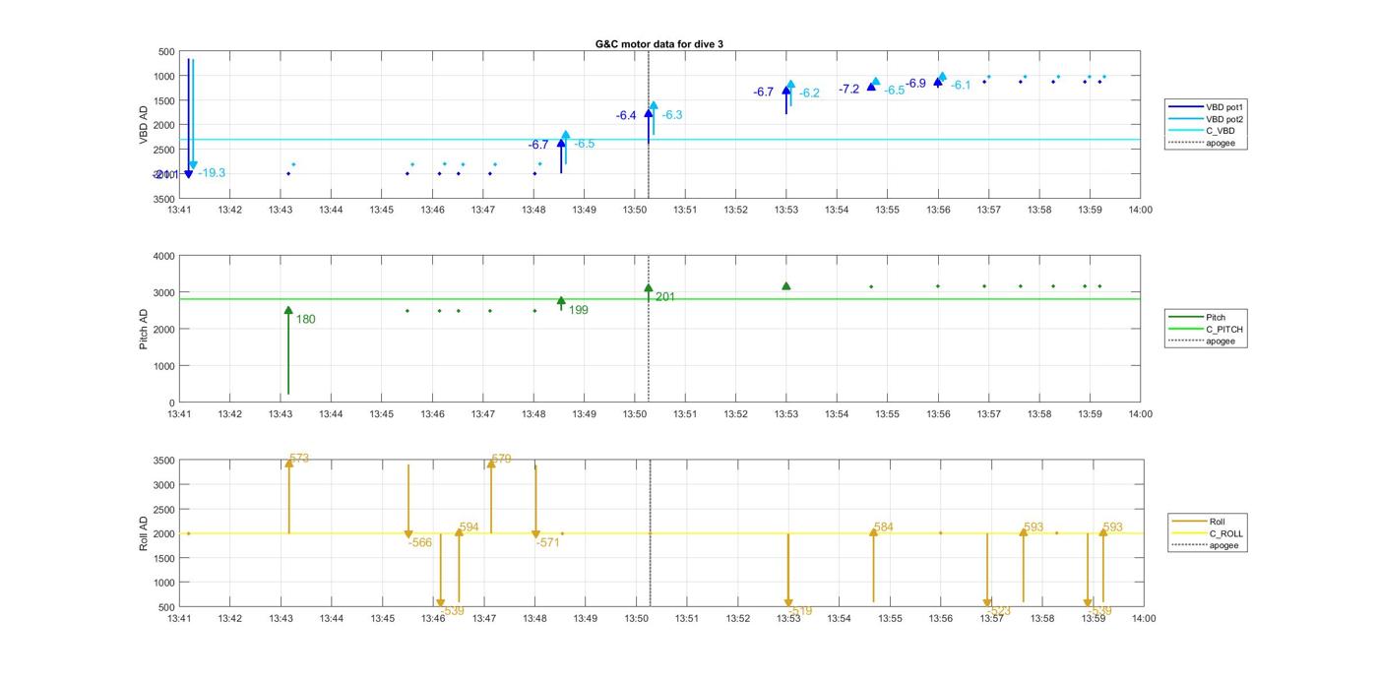Click the "570" roll data label
Viewport: 1378px width, 682px height.
point(501,459)
